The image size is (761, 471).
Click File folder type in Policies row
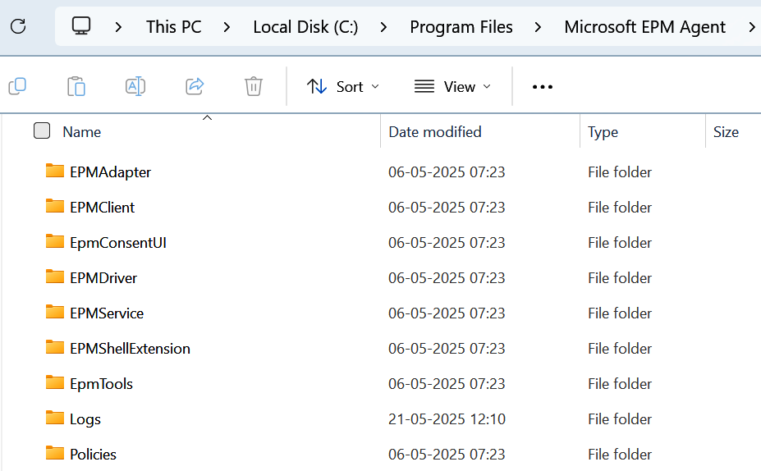click(619, 455)
